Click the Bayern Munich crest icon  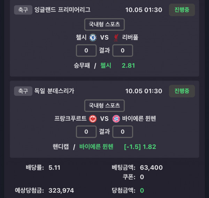click(x=116, y=119)
